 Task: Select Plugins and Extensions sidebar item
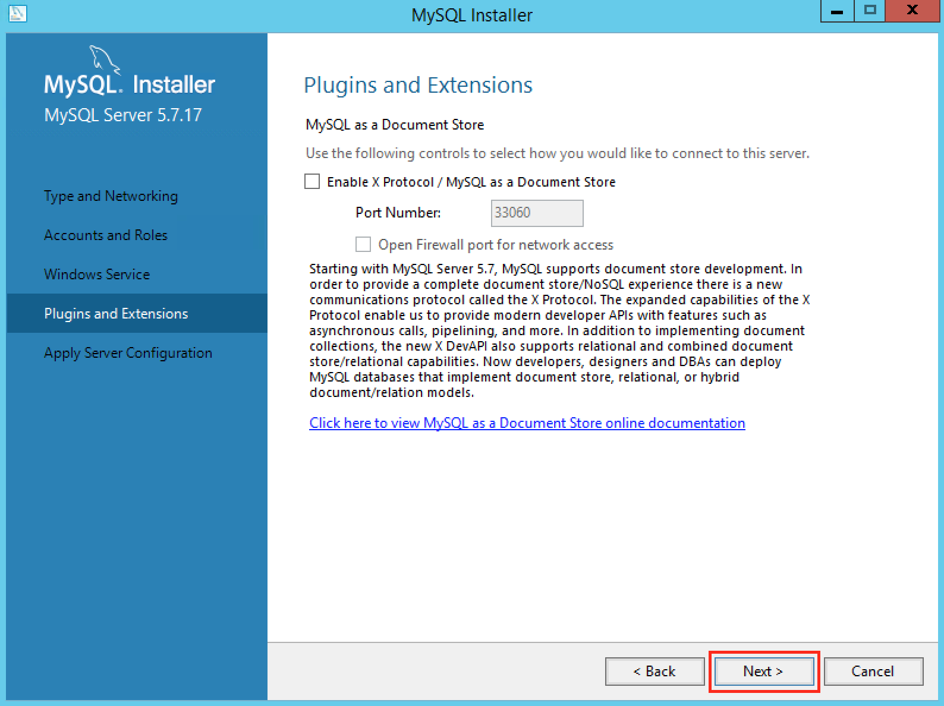(116, 314)
